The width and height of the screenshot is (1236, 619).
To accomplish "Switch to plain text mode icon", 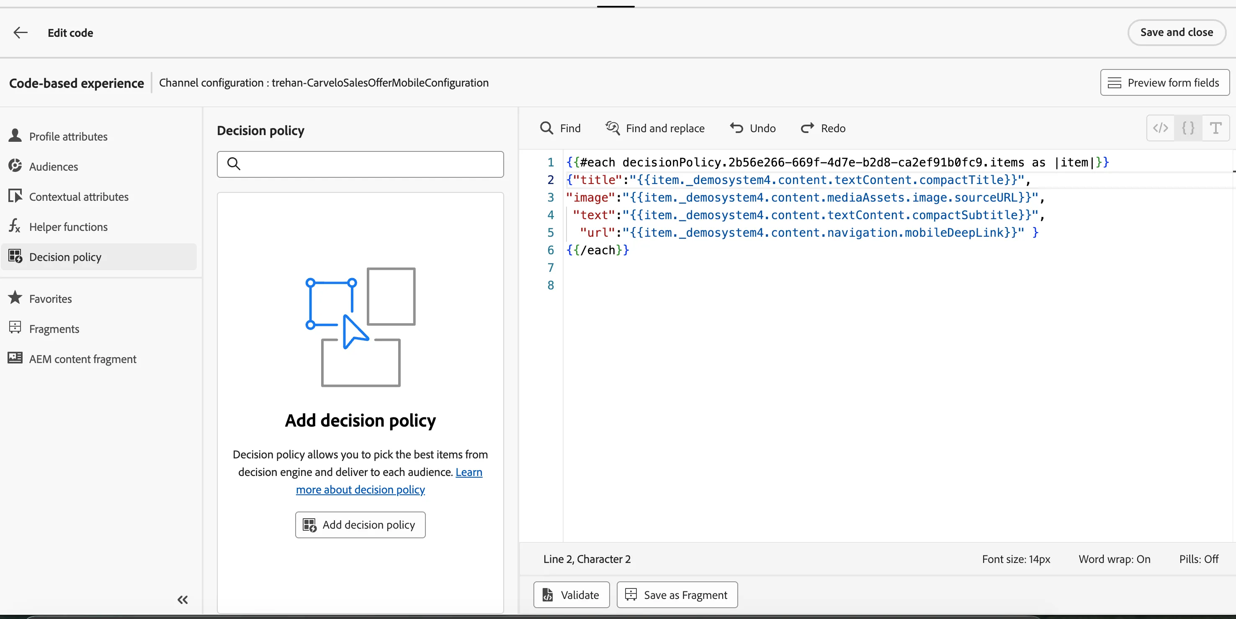I will (1216, 128).
